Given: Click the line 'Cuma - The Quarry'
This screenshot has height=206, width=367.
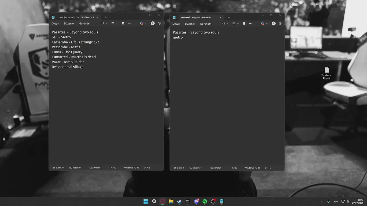Looking at the screenshot, I should pyautogui.click(x=67, y=52).
